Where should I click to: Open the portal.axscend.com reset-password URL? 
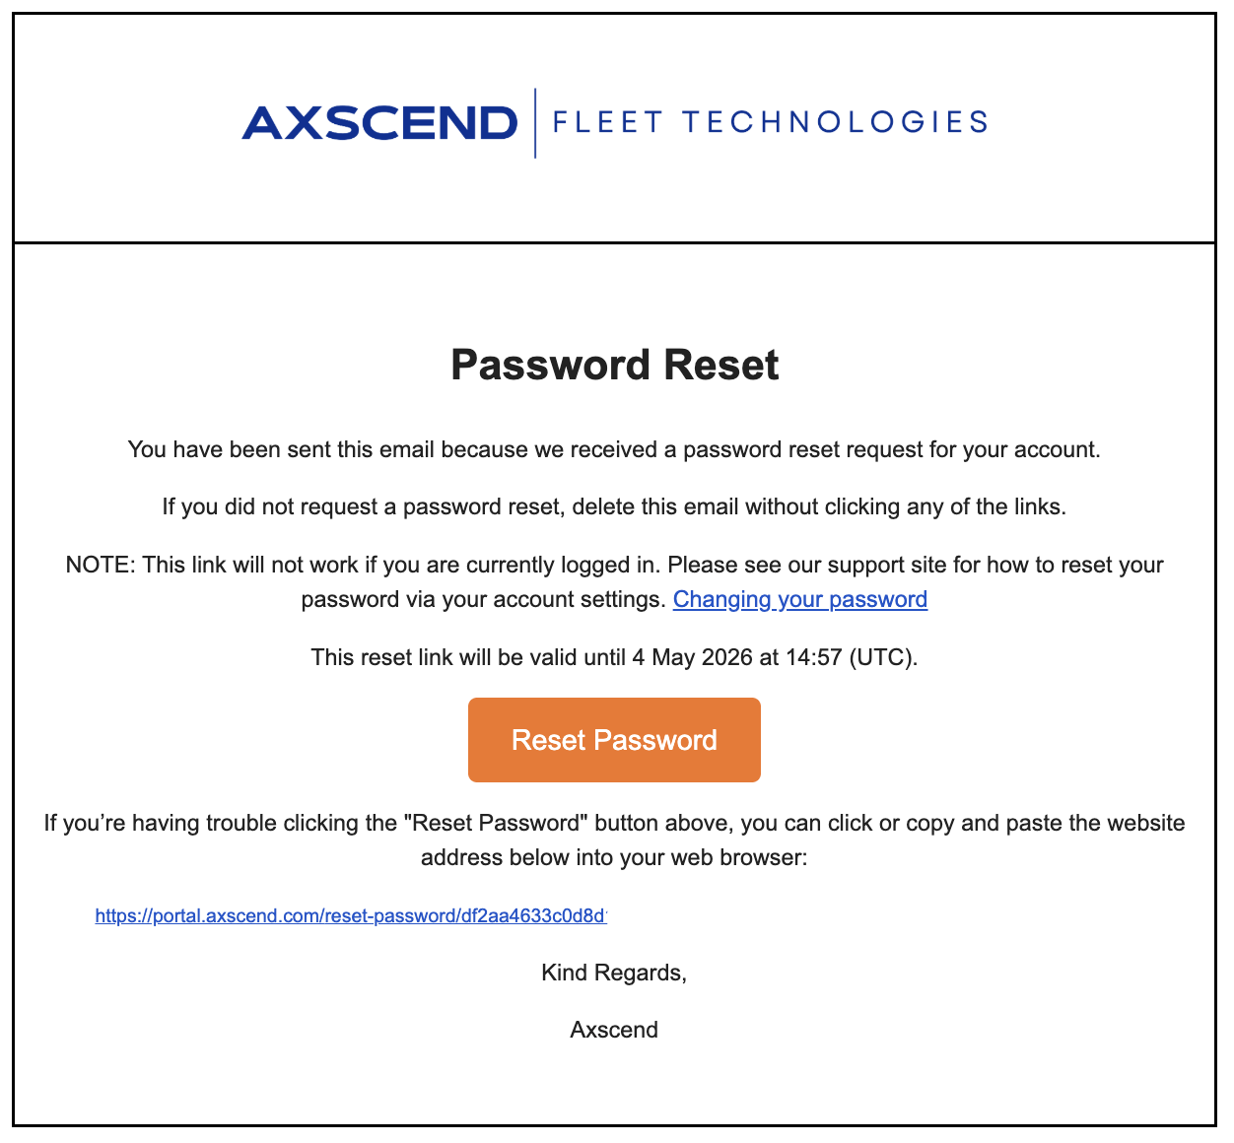coord(351,915)
